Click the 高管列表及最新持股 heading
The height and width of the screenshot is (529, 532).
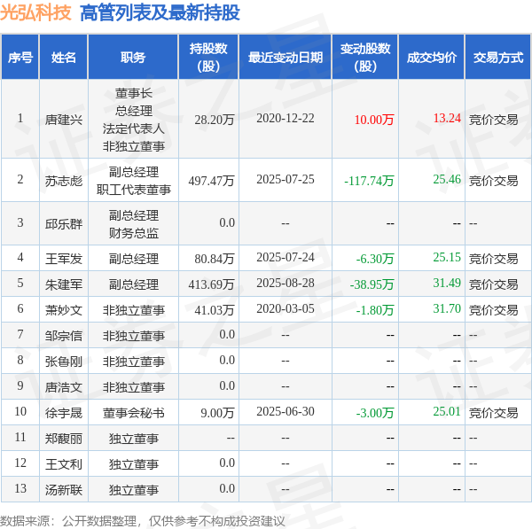tap(160, 13)
